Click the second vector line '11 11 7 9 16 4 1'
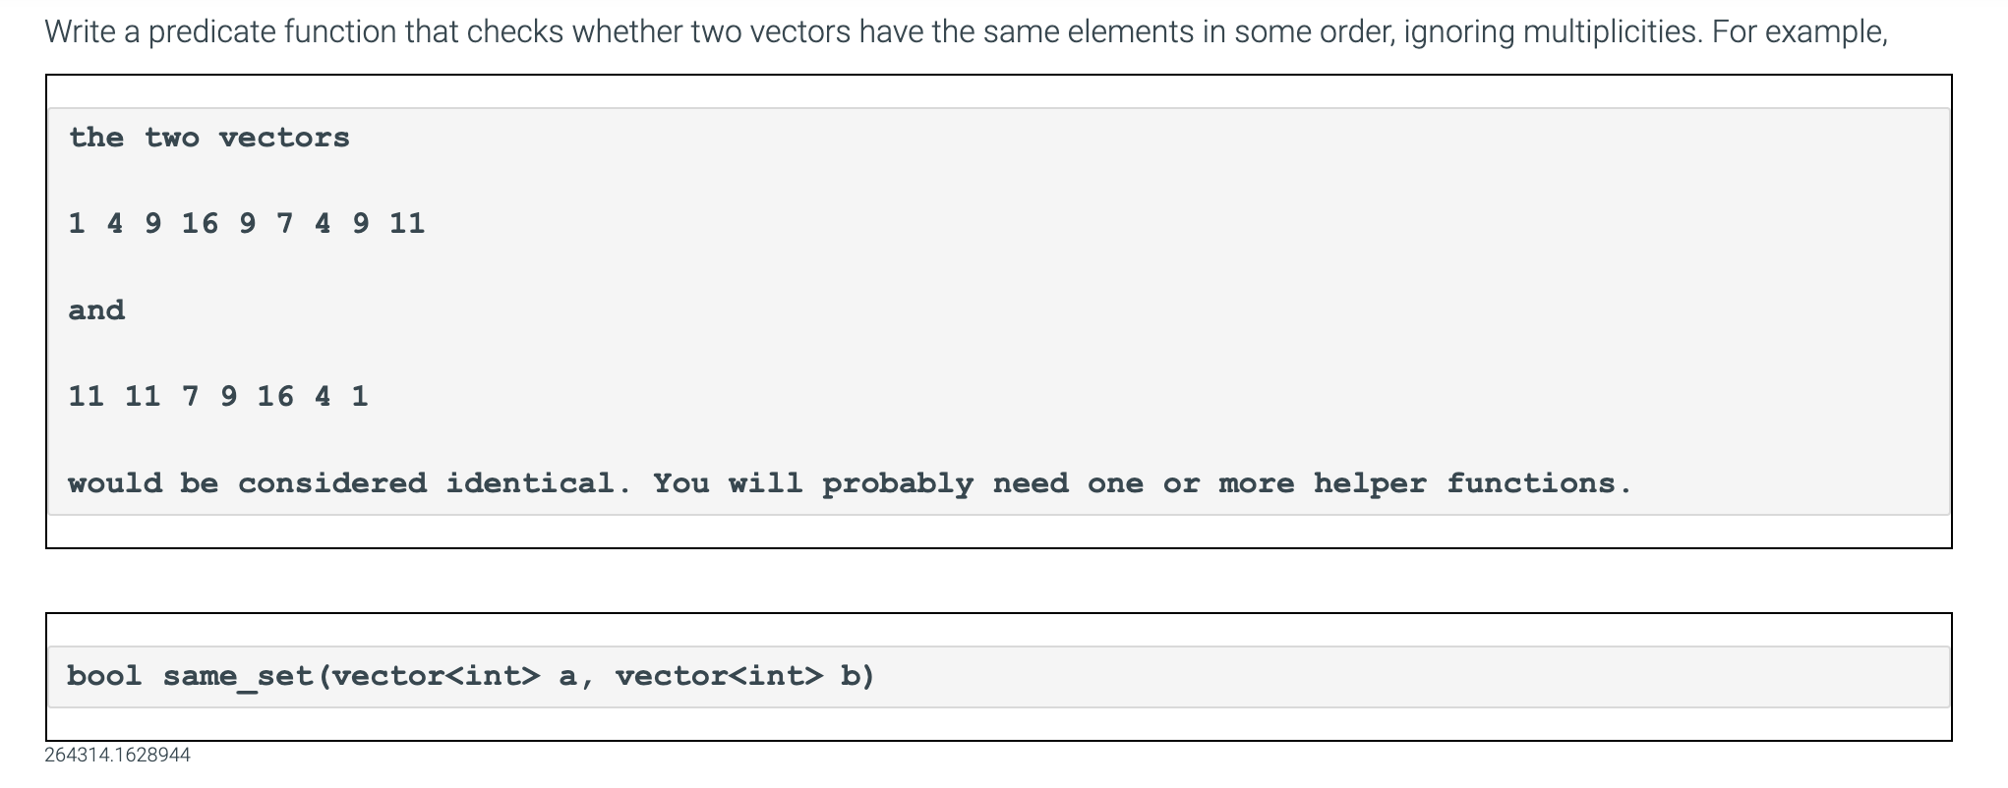Image resolution: width=2008 pixels, height=788 pixels. coord(218,397)
